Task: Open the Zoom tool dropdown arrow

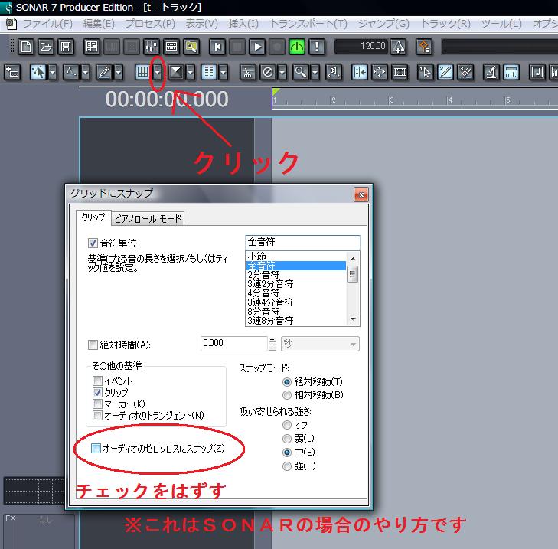Action: click(x=315, y=72)
